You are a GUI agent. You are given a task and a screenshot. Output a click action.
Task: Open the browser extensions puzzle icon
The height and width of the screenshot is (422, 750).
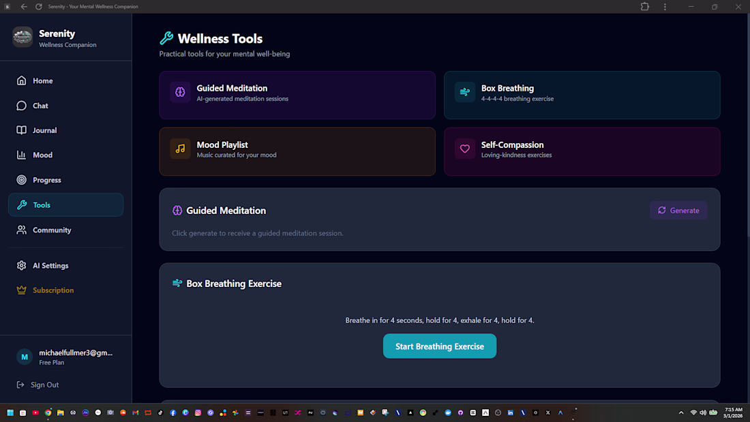pos(645,7)
